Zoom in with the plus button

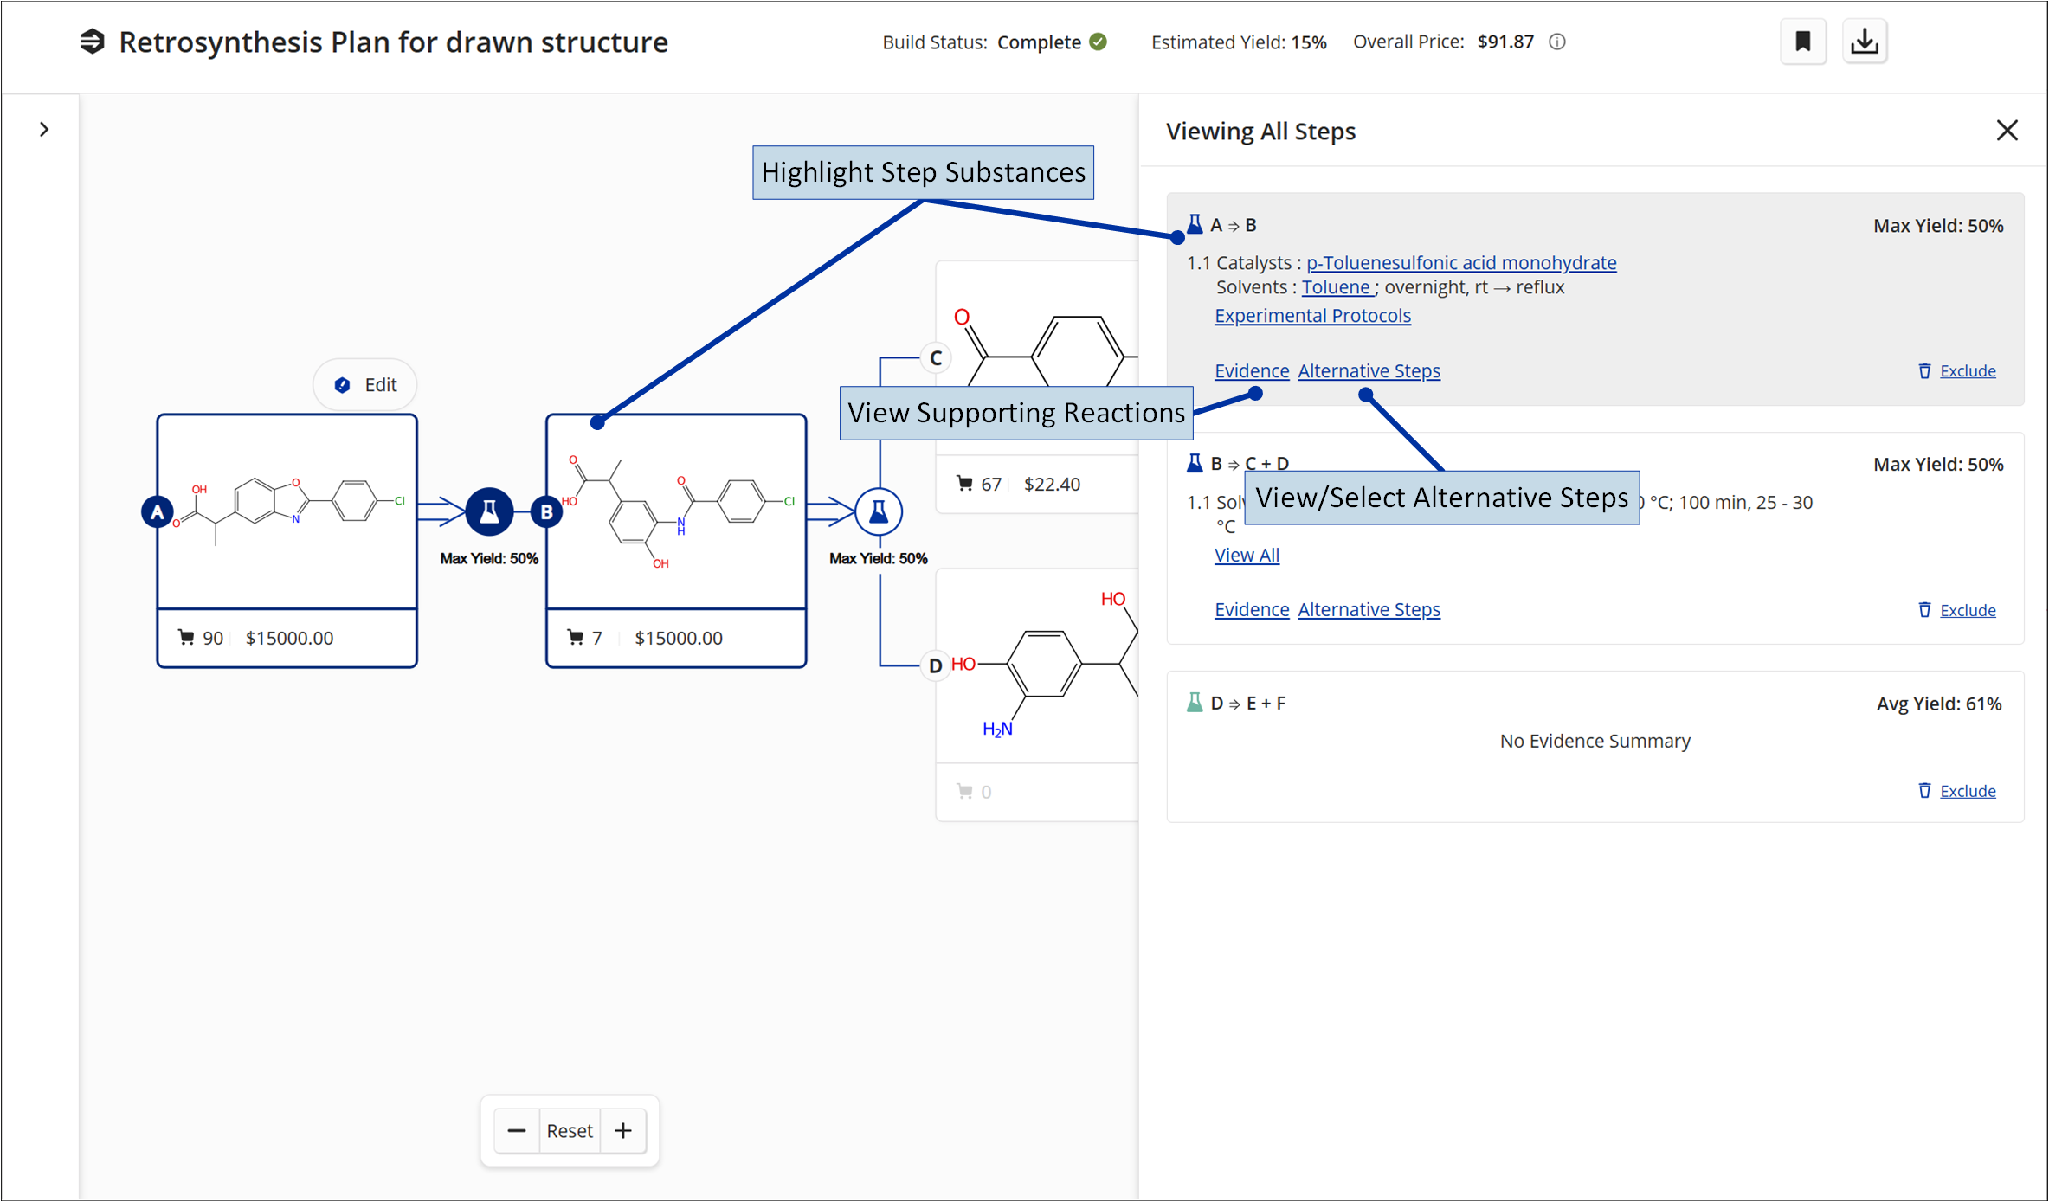pyautogui.click(x=623, y=1131)
